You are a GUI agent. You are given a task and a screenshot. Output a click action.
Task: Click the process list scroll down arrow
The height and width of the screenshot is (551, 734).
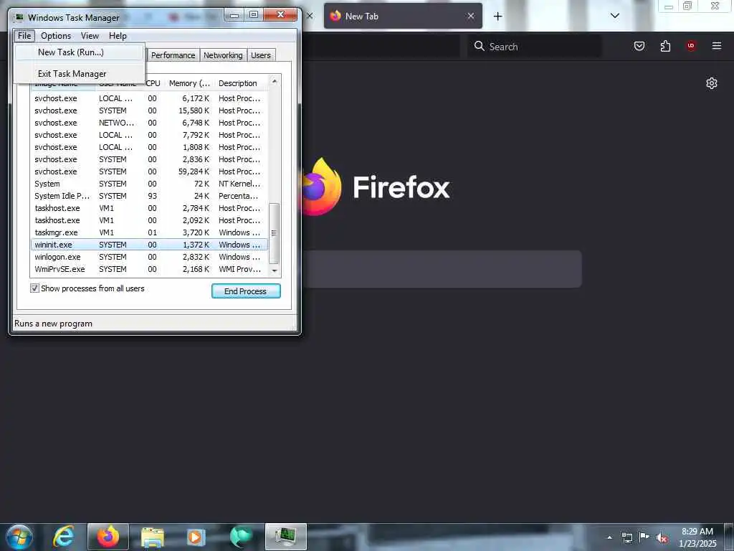point(275,270)
